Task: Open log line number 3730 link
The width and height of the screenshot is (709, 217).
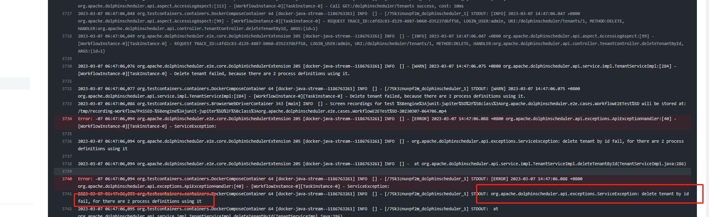Action: click(x=67, y=66)
